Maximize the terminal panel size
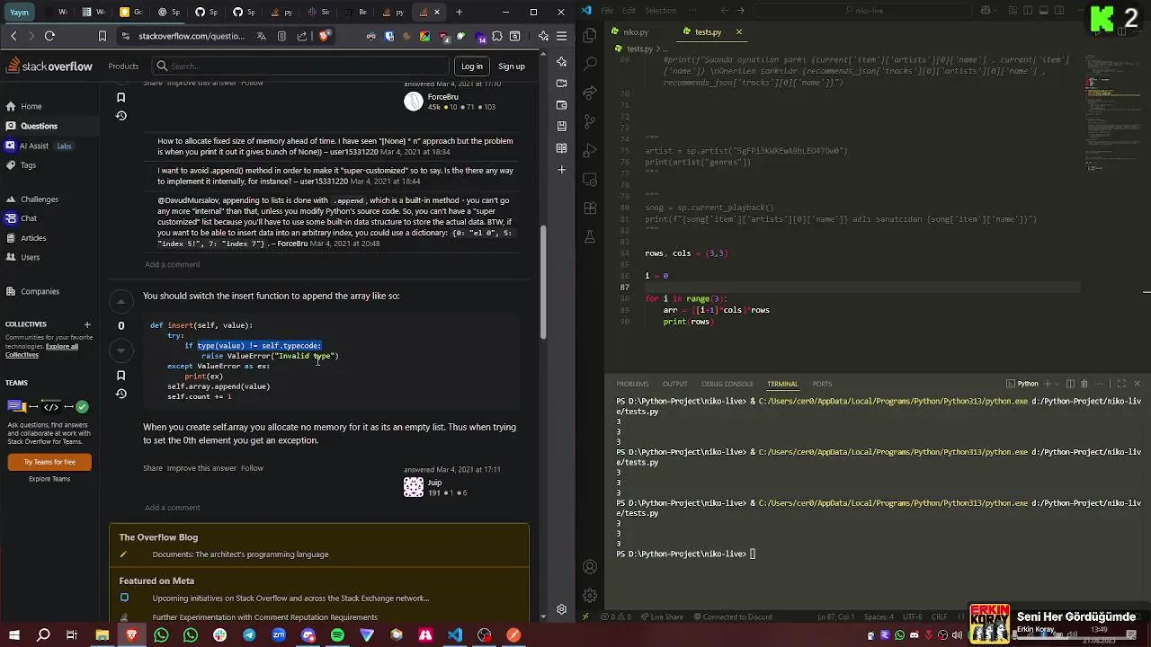 click(1121, 384)
